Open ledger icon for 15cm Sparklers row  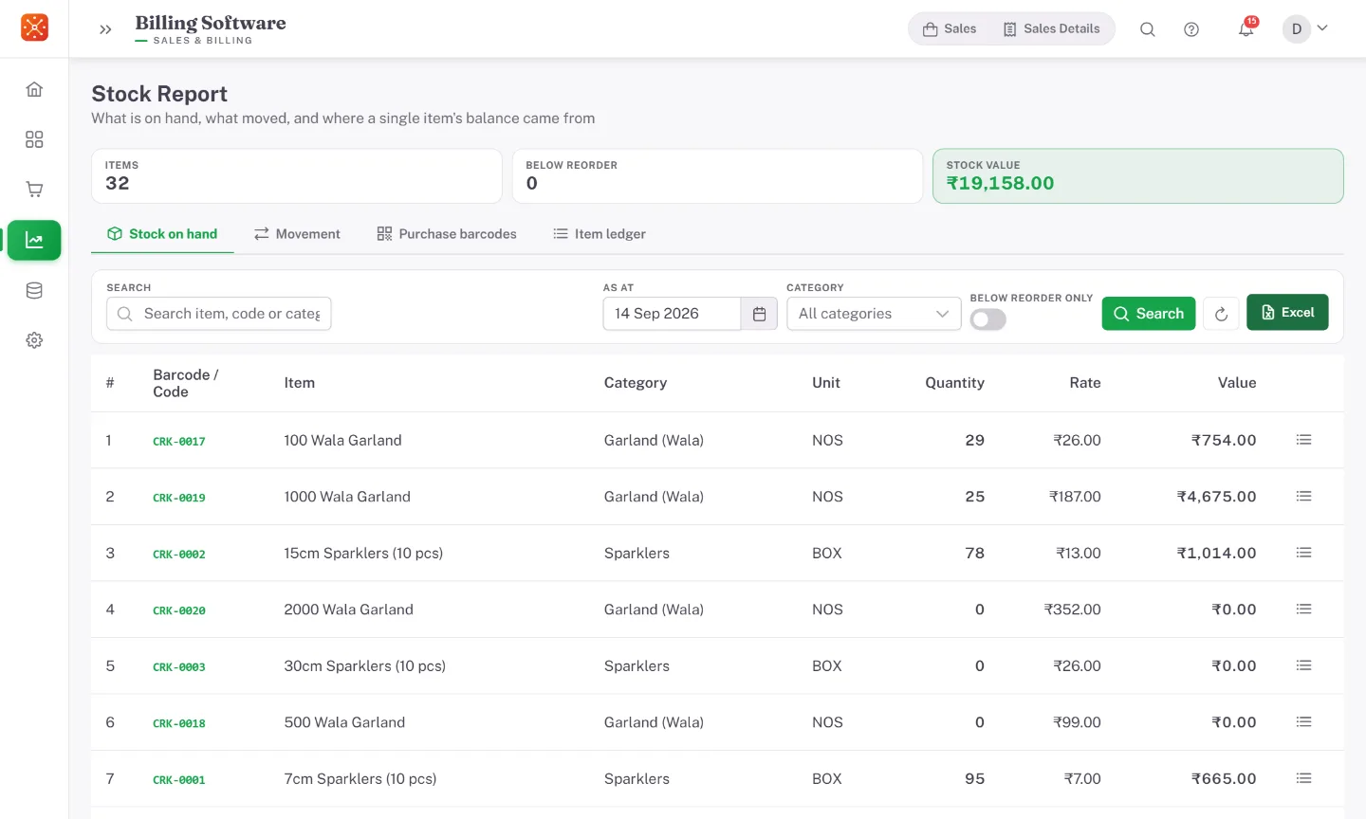pos(1304,553)
